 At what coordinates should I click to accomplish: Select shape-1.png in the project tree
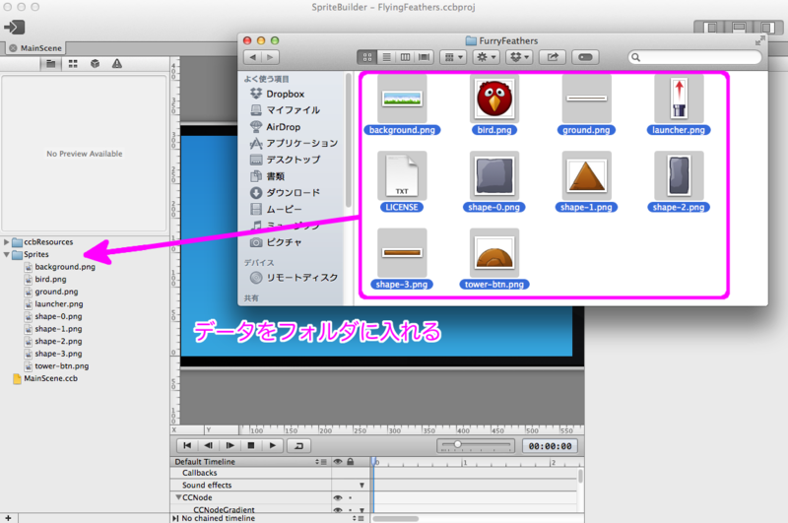click(58, 329)
